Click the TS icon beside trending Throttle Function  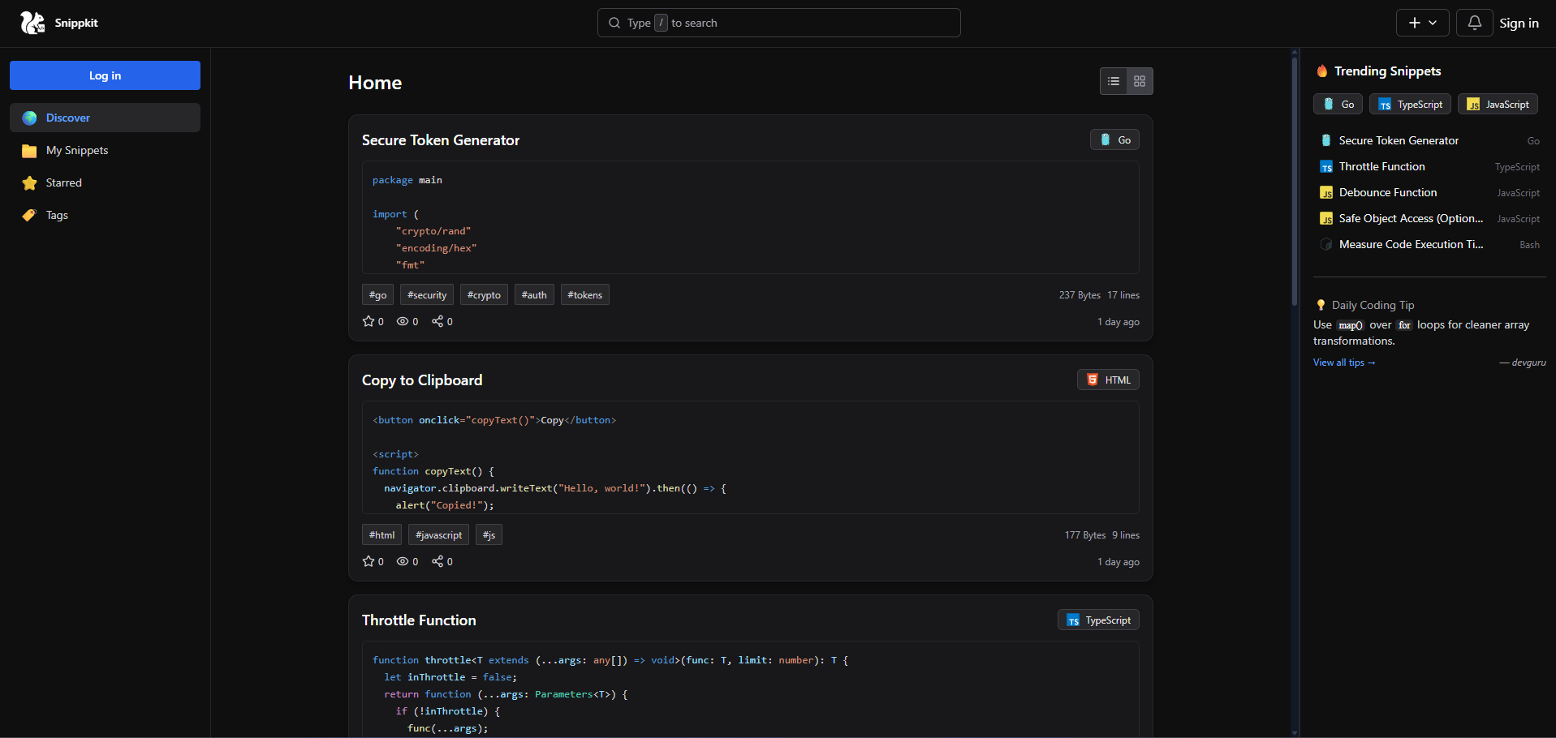pos(1326,167)
